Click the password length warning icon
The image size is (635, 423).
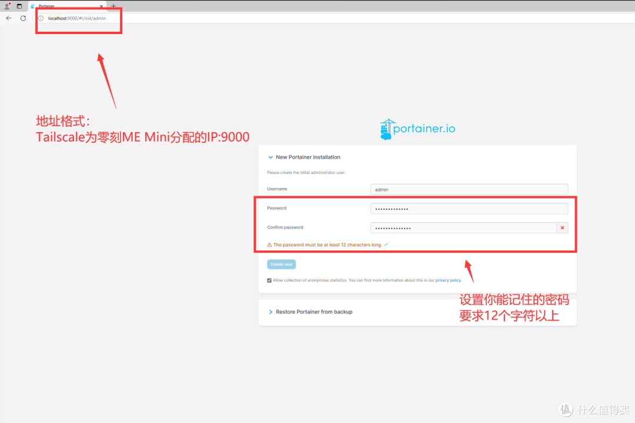[269, 244]
